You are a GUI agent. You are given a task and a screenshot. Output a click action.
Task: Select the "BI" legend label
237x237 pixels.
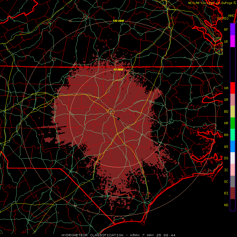coord(226,193)
